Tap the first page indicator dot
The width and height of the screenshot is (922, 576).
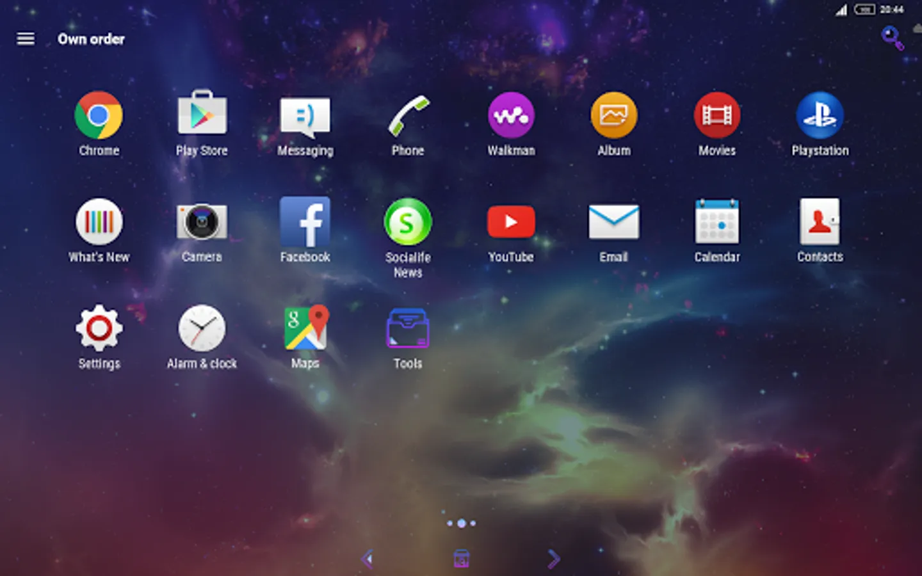[449, 524]
